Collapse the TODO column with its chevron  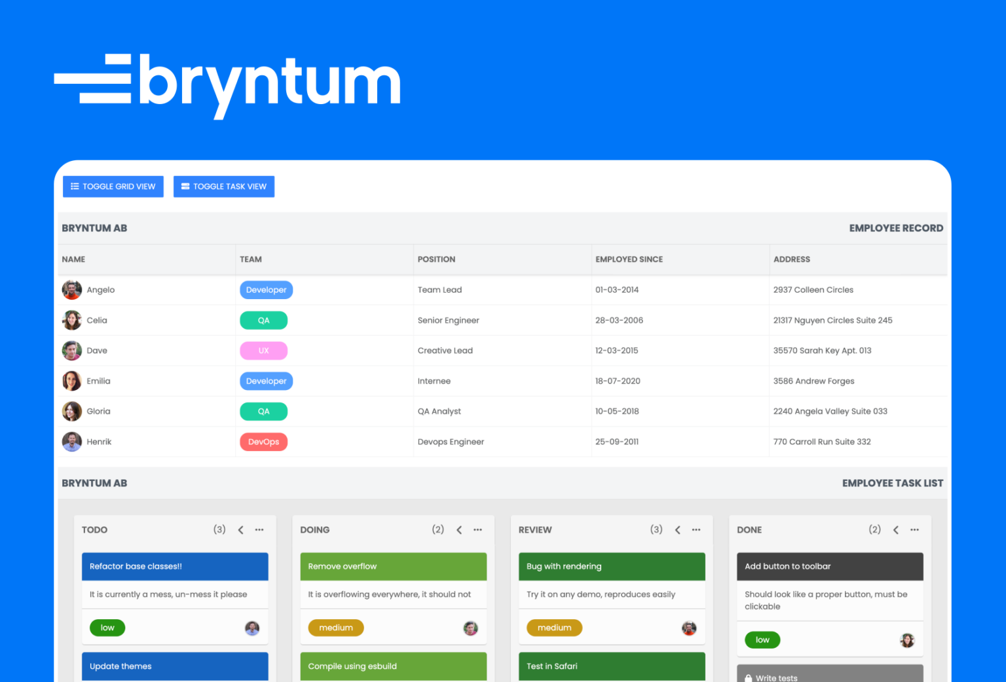240,529
